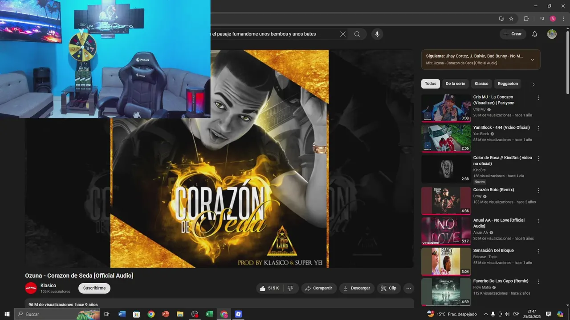Open options for Color de Rosa video

pyautogui.click(x=538, y=159)
